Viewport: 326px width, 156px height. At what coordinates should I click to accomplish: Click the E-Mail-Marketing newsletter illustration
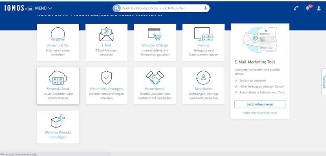pos(260,40)
